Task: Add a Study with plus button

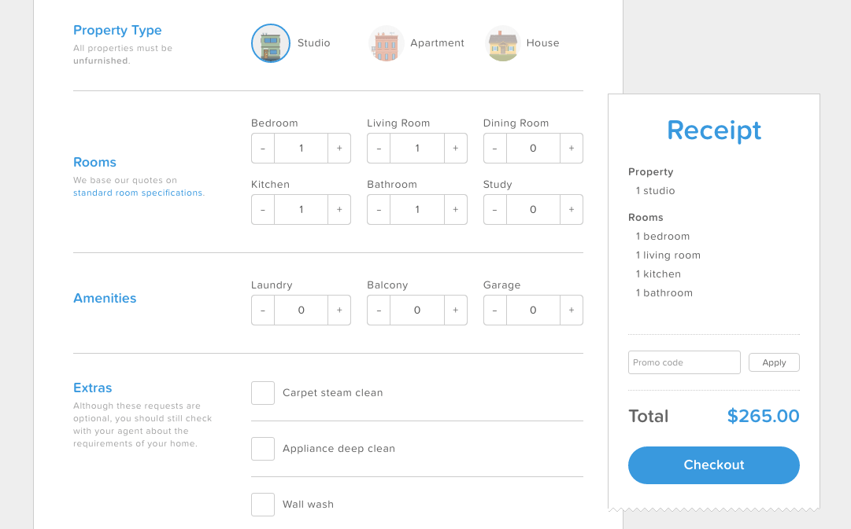Action: [x=572, y=210]
